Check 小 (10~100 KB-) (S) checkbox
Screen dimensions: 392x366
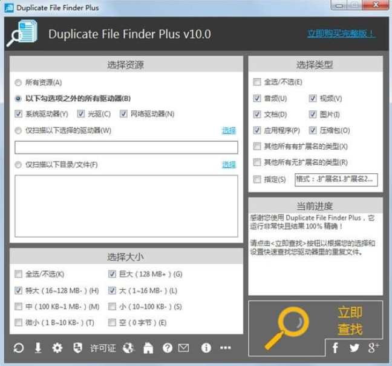click(112, 307)
